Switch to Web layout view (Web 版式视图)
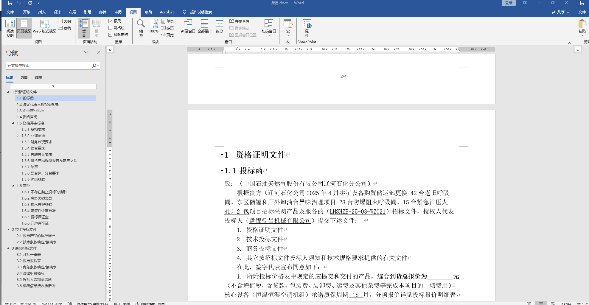This screenshot has height=305, width=589. click(44, 27)
